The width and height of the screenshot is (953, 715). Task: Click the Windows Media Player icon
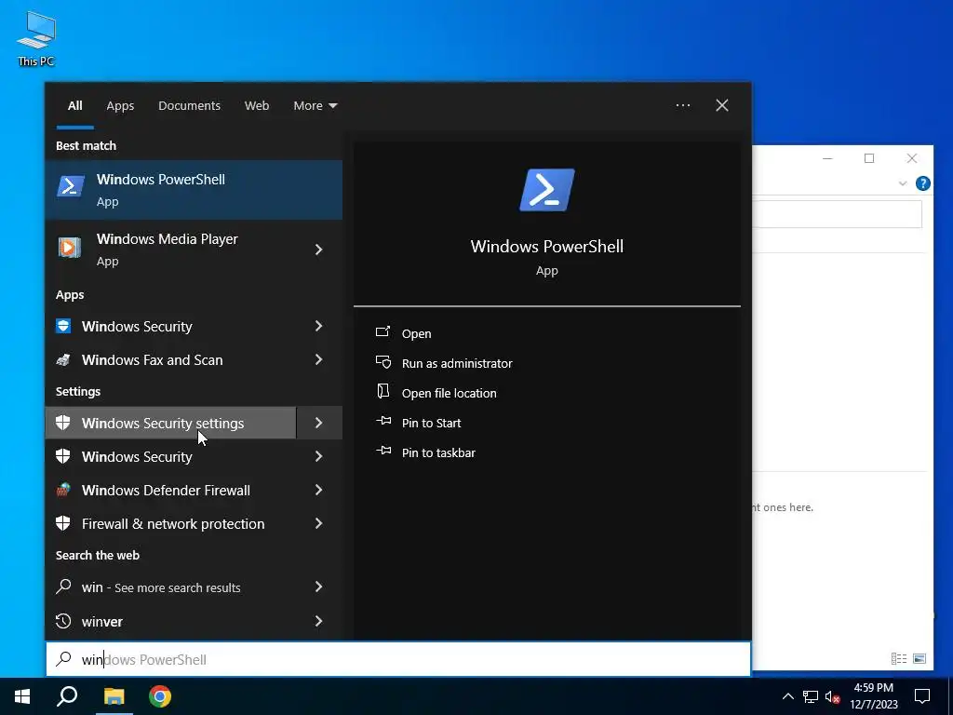[x=70, y=248]
